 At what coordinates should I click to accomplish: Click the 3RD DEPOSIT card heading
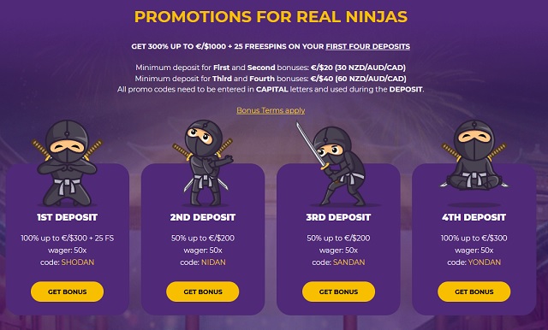tap(338, 217)
